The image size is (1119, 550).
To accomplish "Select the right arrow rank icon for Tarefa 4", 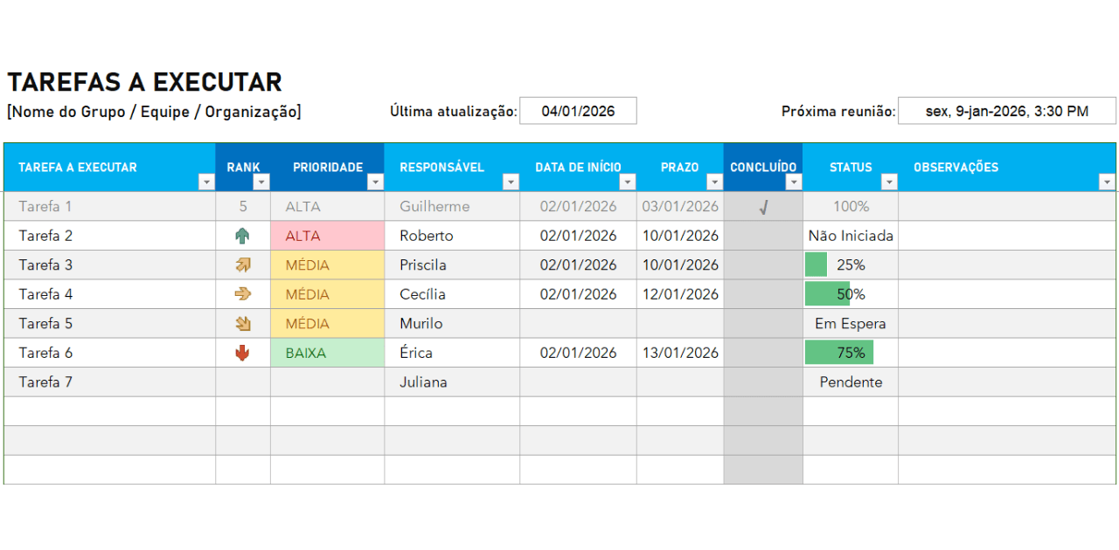I will (x=242, y=294).
